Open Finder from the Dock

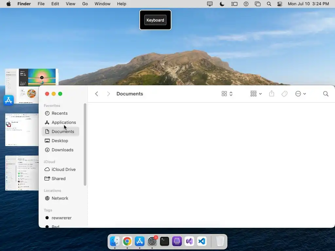(x=115, y=241)
